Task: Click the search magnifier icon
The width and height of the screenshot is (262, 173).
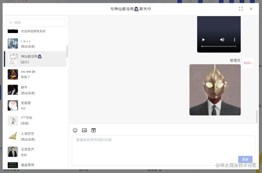Action: 11,23
